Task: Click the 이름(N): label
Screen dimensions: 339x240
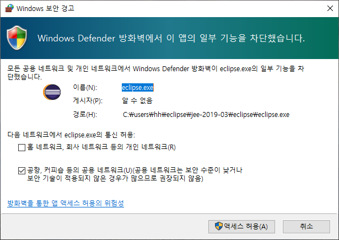Action: coord(85,87)
